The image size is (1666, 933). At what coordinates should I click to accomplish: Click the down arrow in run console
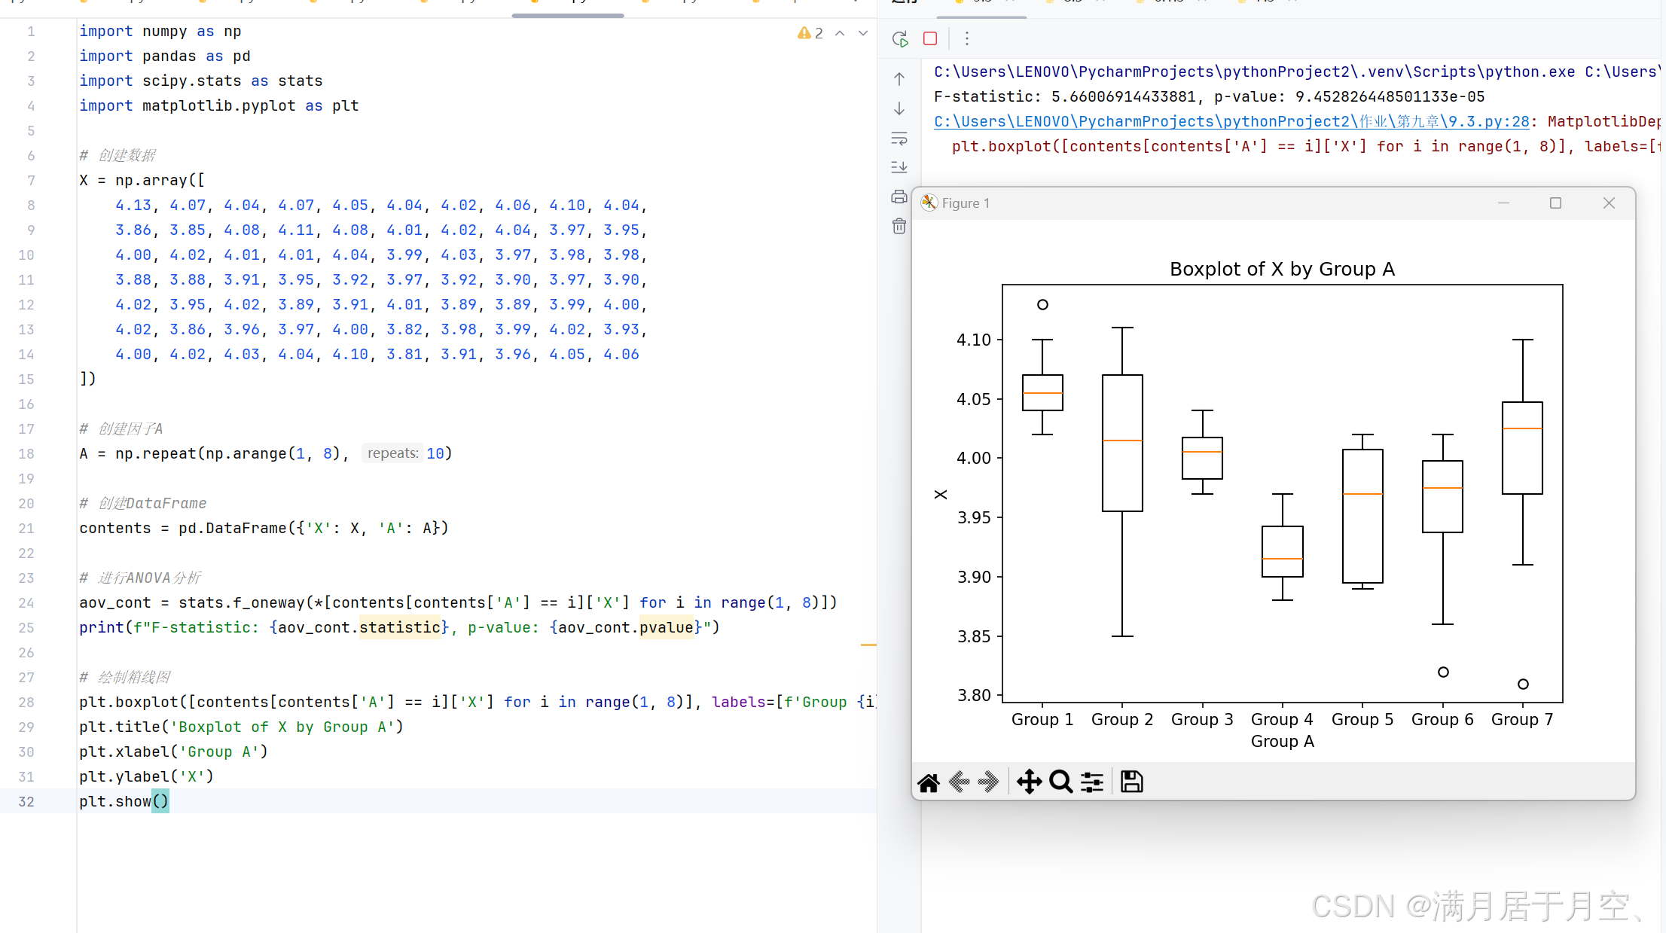coord(899,109)
